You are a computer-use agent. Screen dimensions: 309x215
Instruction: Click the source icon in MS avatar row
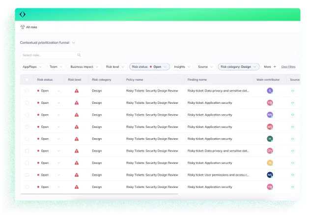pyautogui.click(x=293, y=127)
